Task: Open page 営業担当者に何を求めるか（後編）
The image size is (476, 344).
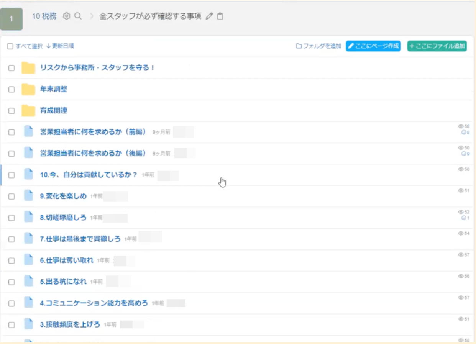Action: pos(93,153)
